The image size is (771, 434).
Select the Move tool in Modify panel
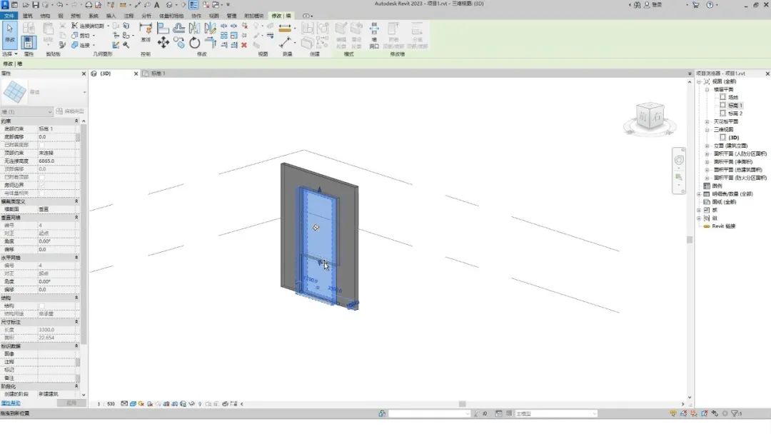pyautogui.click(x=163, y=43)
